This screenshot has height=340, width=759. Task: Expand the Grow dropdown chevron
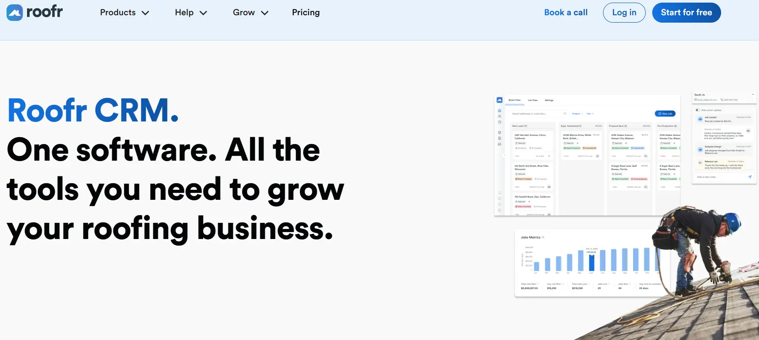[x=264, y=13]
